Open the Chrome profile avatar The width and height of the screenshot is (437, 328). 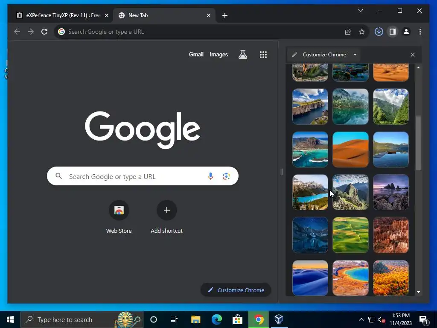(406, 32)
